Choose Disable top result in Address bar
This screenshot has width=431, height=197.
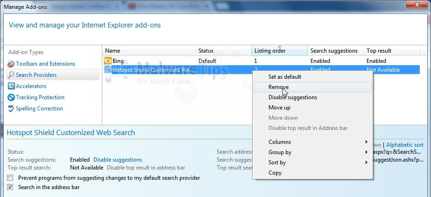(312, 128)
